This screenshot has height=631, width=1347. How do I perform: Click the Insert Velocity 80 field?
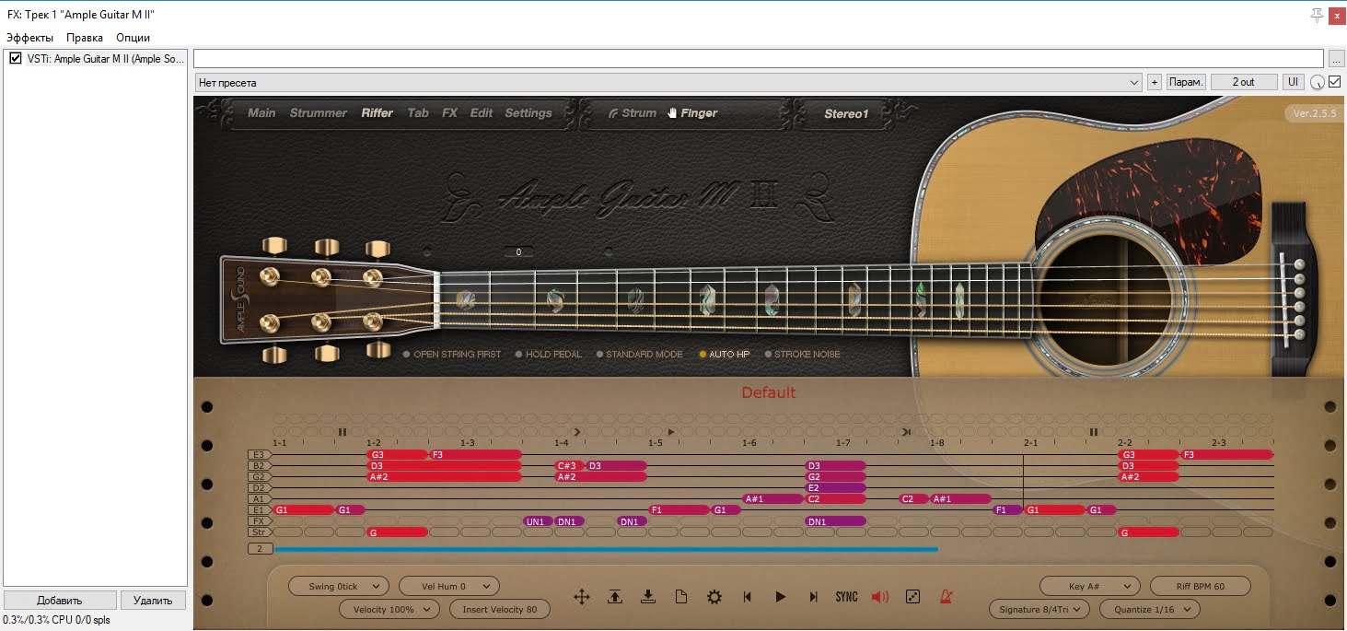[x=500, y=609]
